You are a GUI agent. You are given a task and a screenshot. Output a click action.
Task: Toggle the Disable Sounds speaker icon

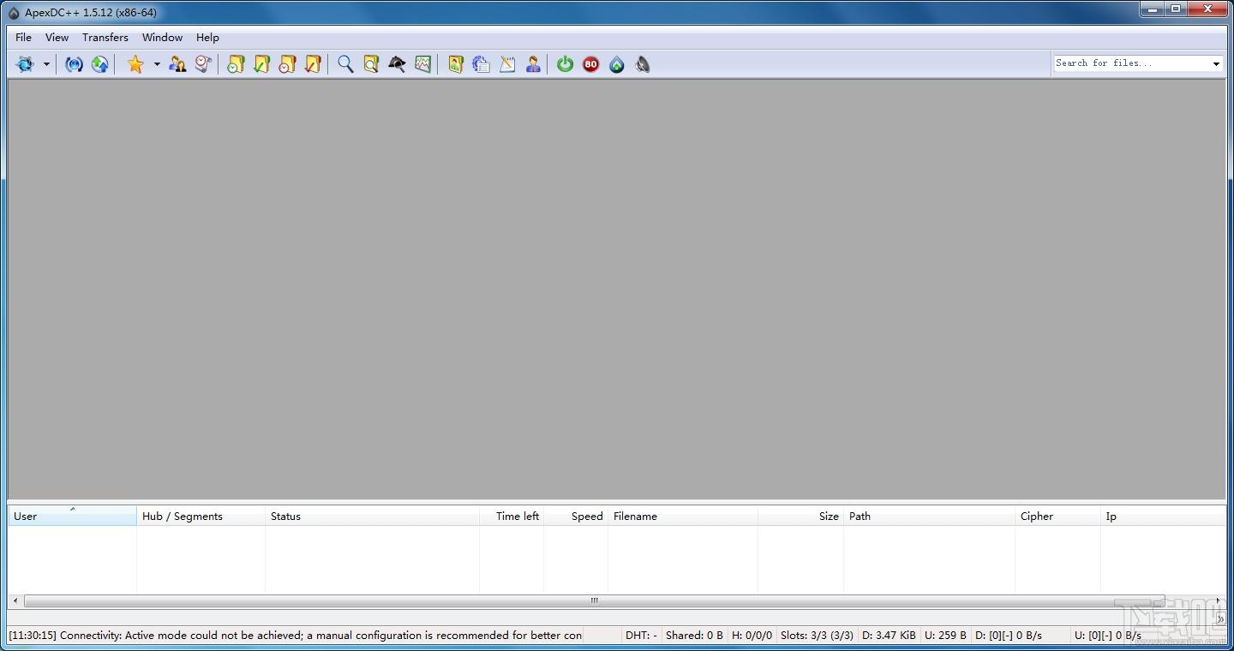[x=643, y=64]
